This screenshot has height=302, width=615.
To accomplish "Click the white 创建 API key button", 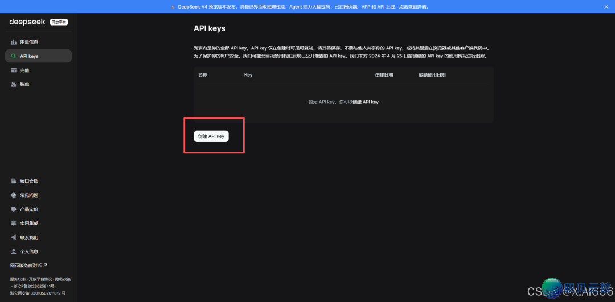I will [211, 136].
